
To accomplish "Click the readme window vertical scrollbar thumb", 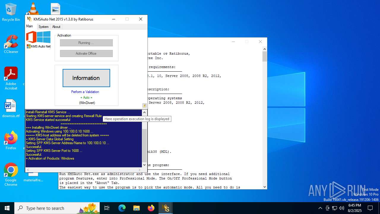I will (x=265, y=56).
